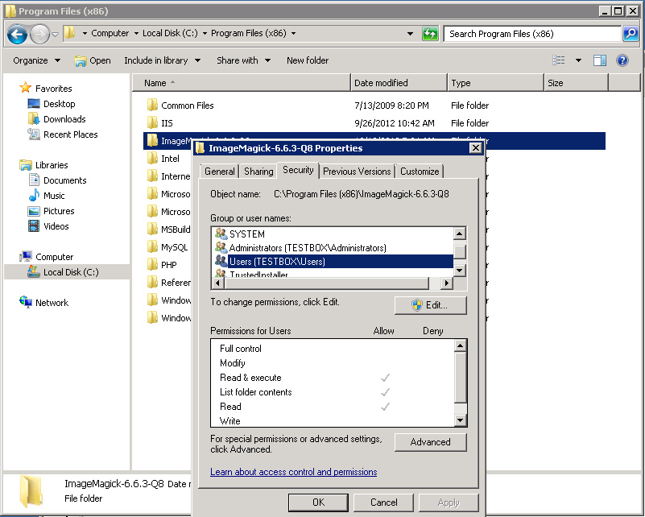Click the Apply button

tap(449, 503)
